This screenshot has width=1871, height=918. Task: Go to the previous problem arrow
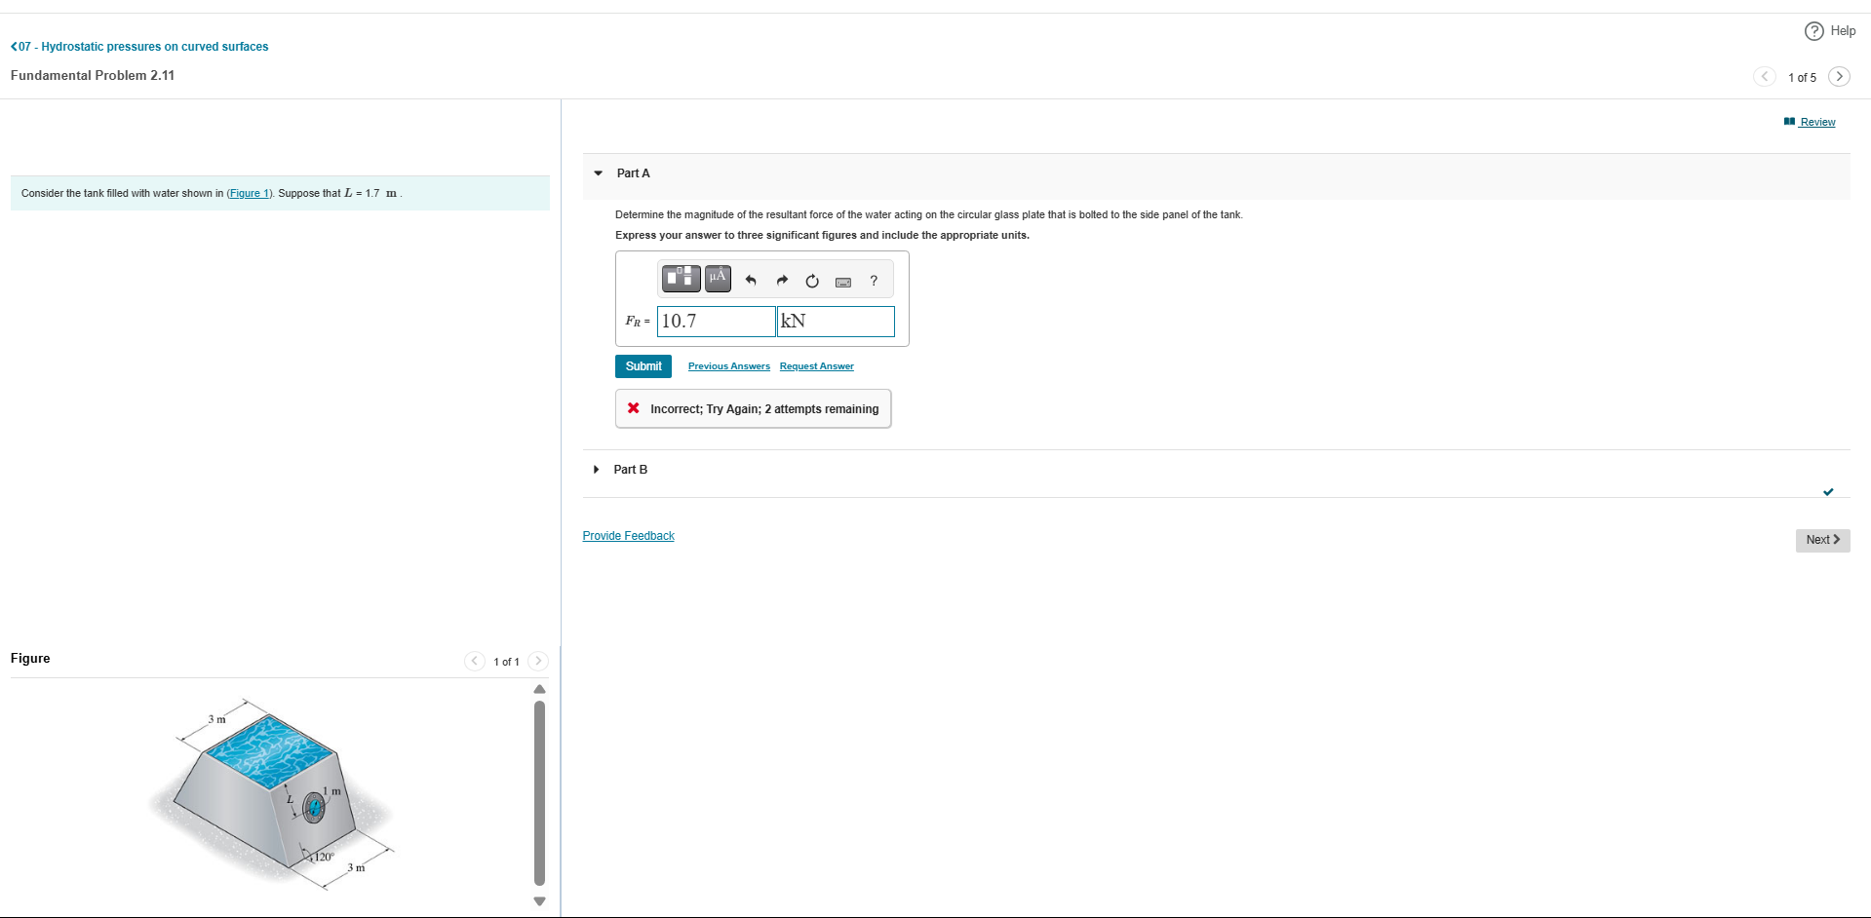click(1765, 76)
